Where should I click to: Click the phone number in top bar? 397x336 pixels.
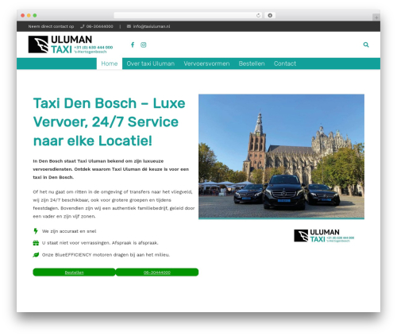(x=100, y=26)
